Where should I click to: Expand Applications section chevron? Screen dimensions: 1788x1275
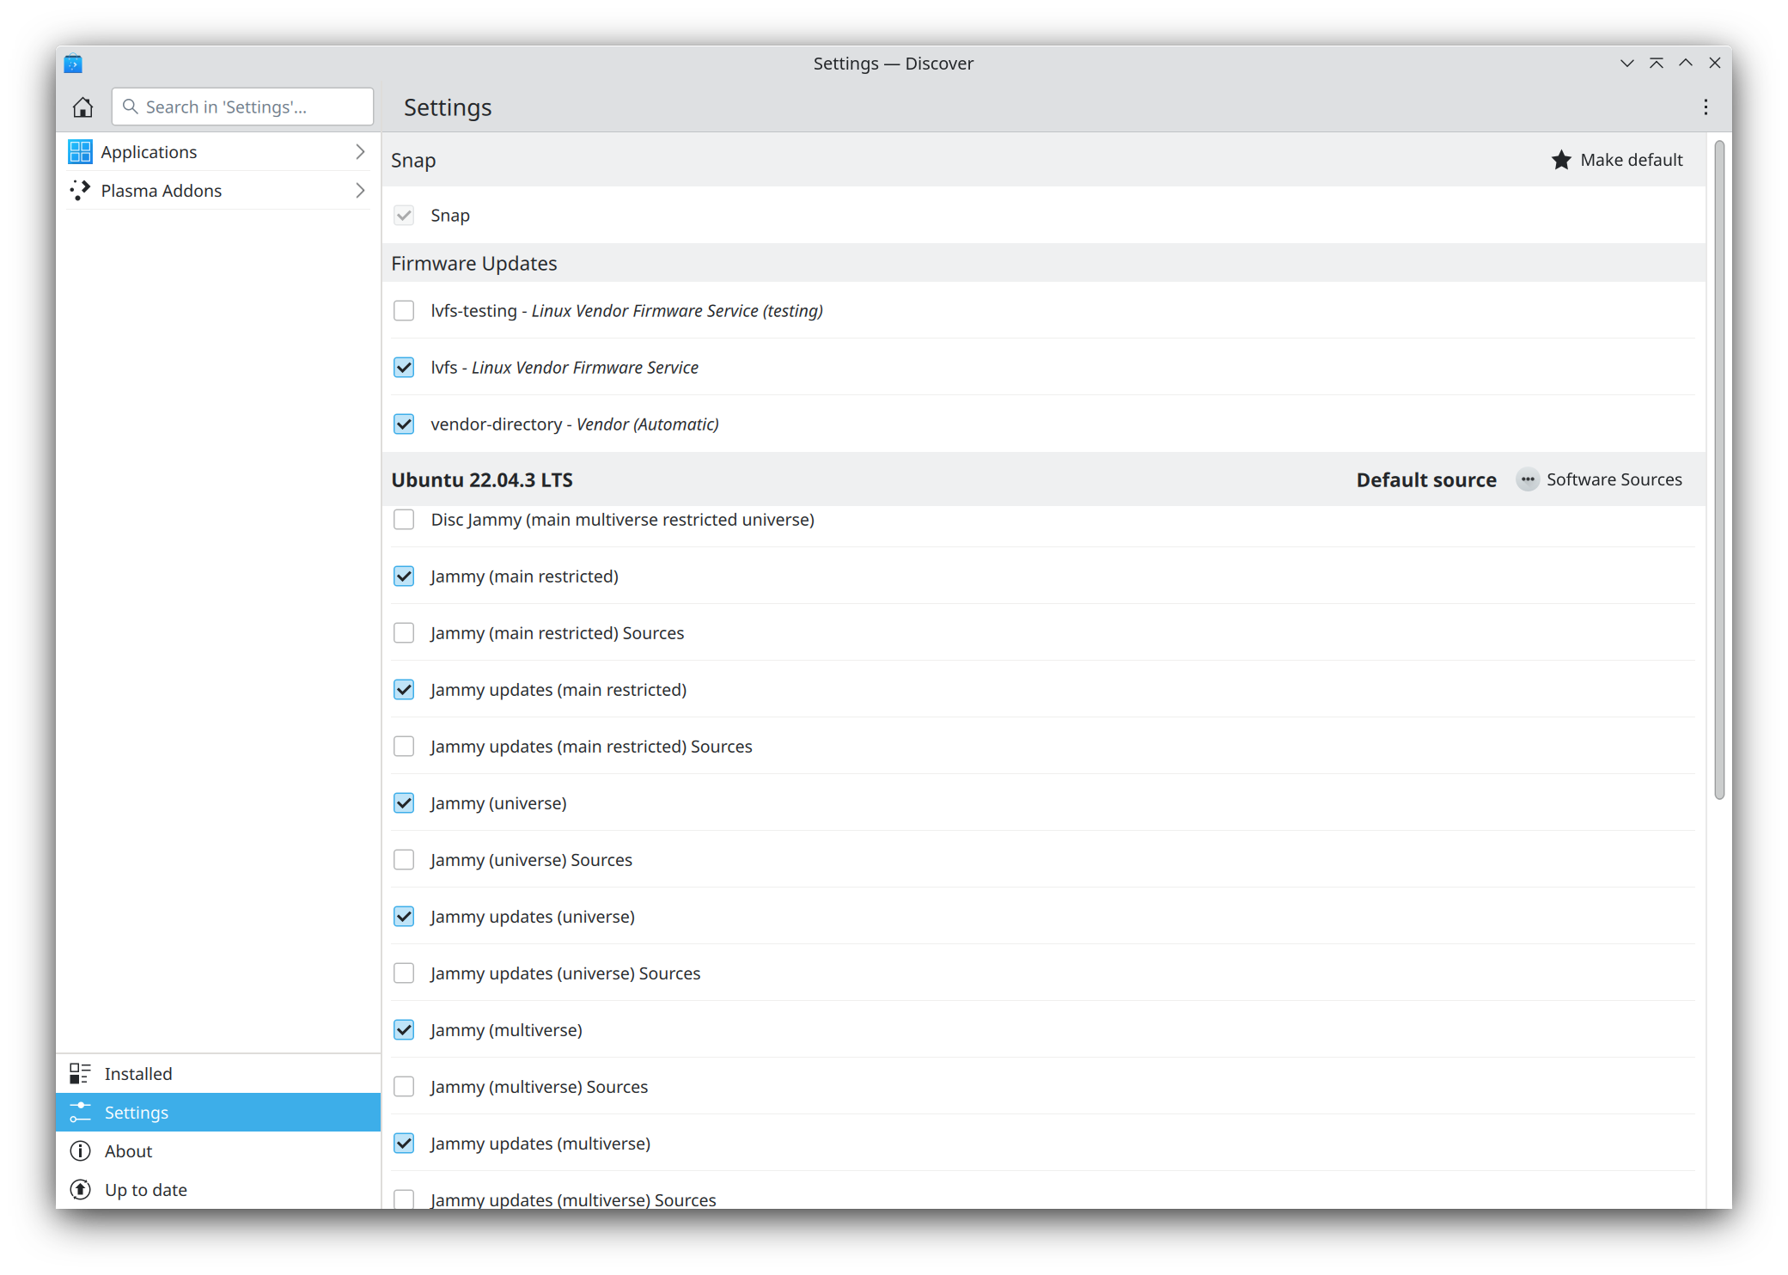[x=362, y=152]
